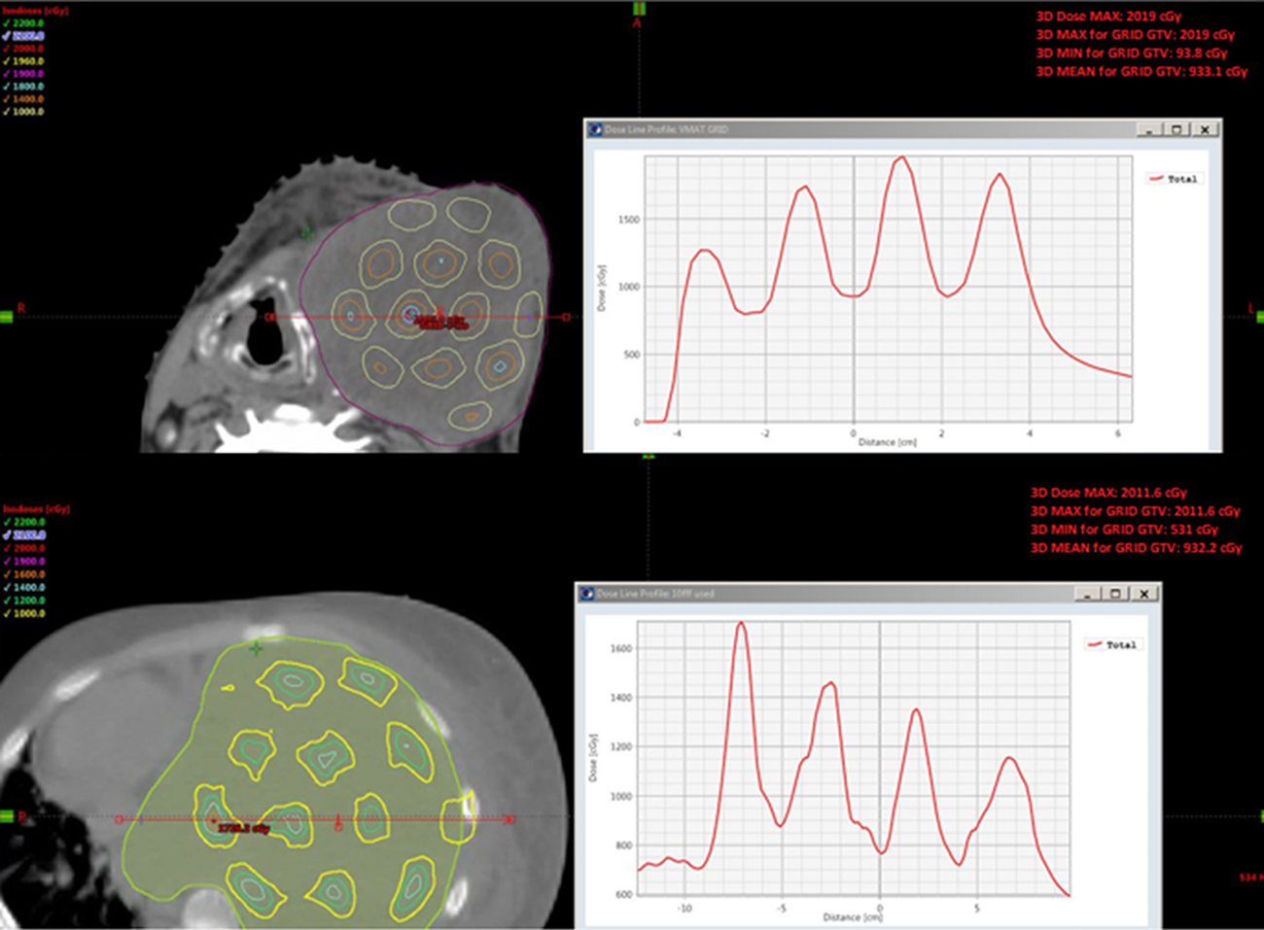Minimize the 10fff dose profile window
The image size is (1264, 930).
[1087, 593]
